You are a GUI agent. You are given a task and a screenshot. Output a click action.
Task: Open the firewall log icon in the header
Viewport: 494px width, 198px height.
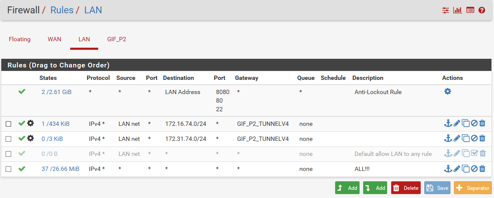tap(470, 10)
